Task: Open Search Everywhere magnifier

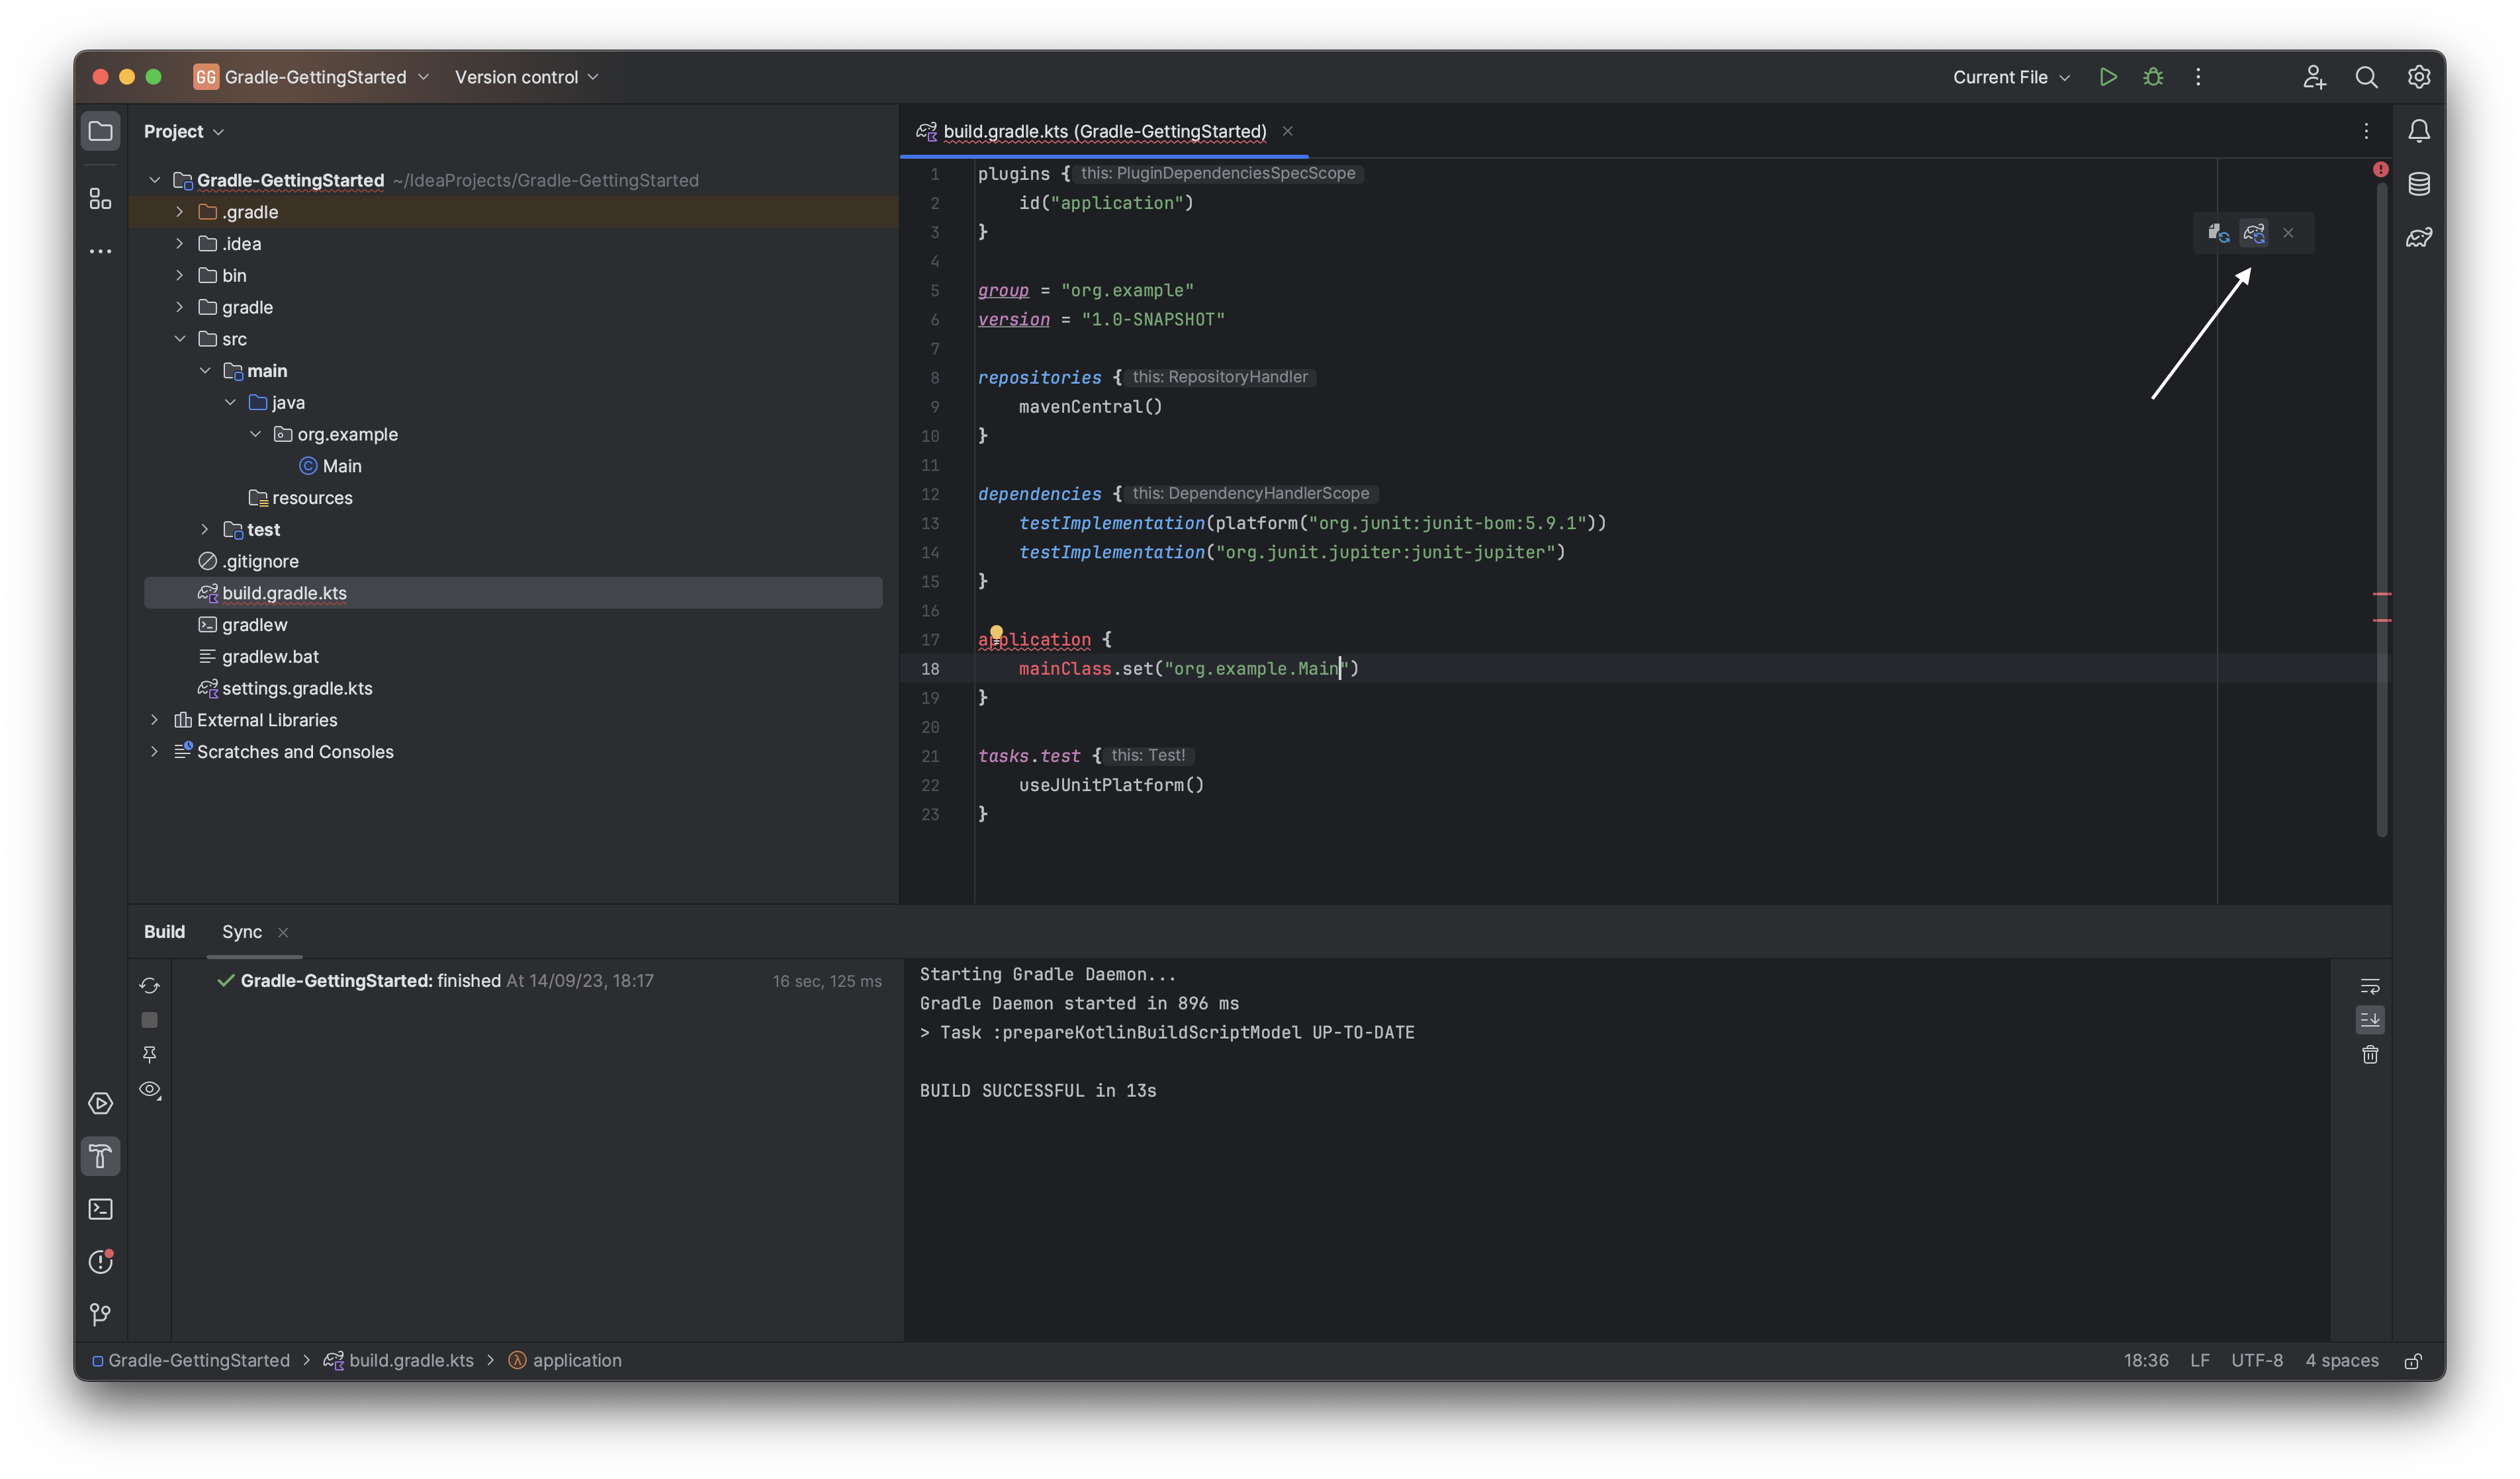Action: (x=2366, y=77)
